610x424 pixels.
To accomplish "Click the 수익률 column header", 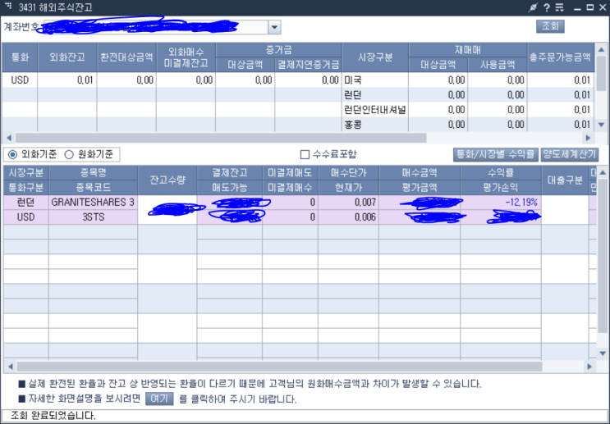I will (501, 173).
